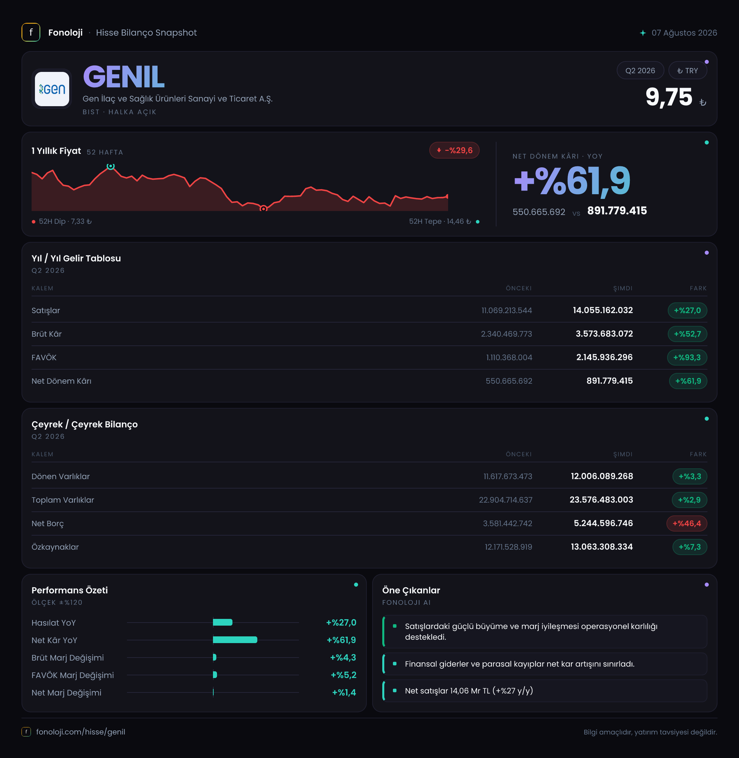Click the +%27,0 badge in Satışlar row
This screenshot has height=758, width=739.
pyautogui.click(x=687, y=310)
